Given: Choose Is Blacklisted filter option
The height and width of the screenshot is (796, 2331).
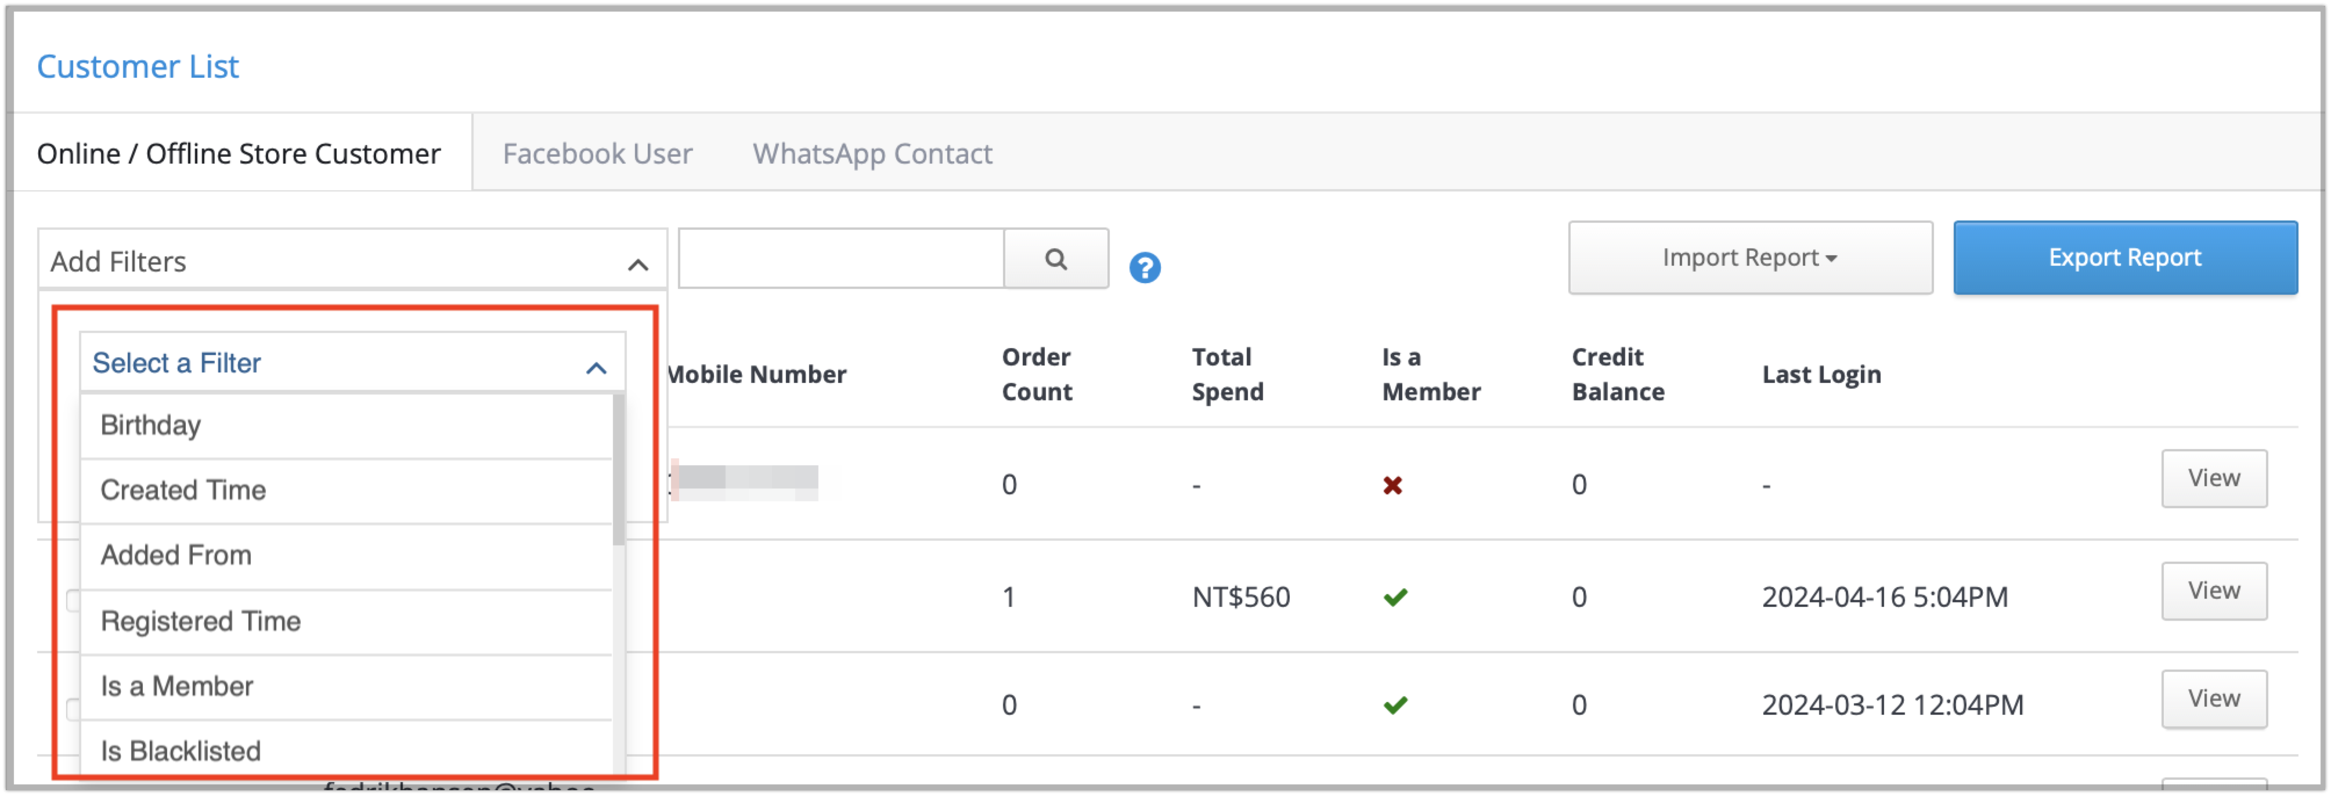Looking at the screenshot, I should click(x=347, y=750).
